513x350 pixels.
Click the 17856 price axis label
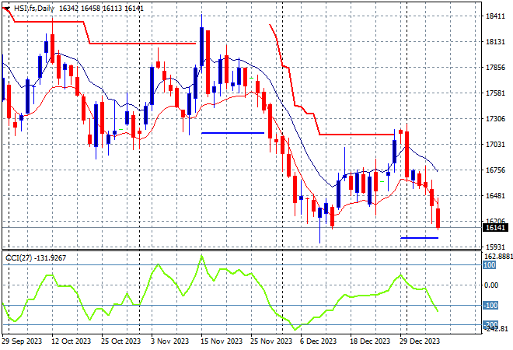495,68
